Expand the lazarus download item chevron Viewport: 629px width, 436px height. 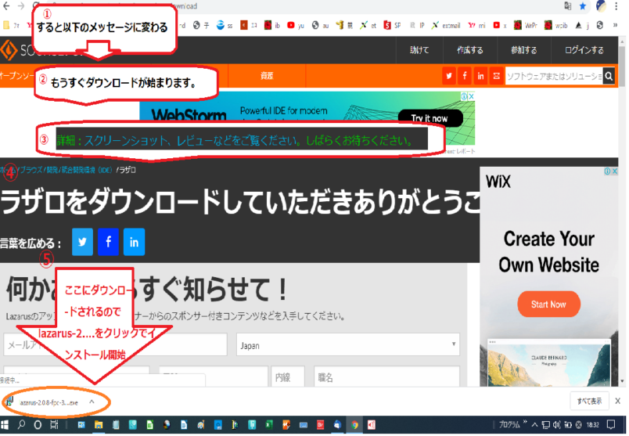(x=92, y=402)
